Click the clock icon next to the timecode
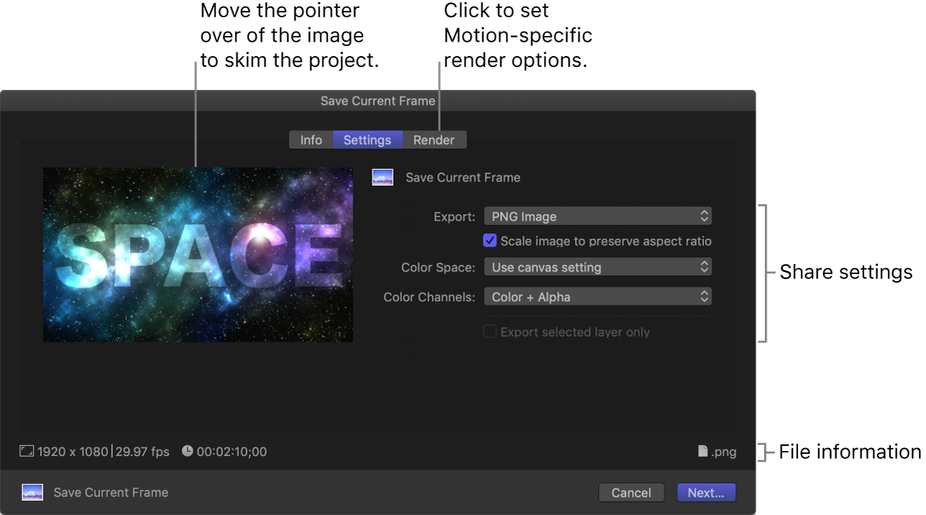 187,451
